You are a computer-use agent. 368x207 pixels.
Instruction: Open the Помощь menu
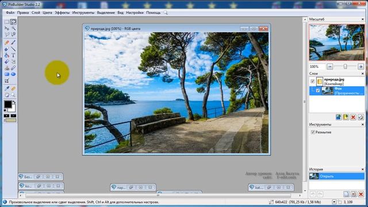(x=154, y=13)
